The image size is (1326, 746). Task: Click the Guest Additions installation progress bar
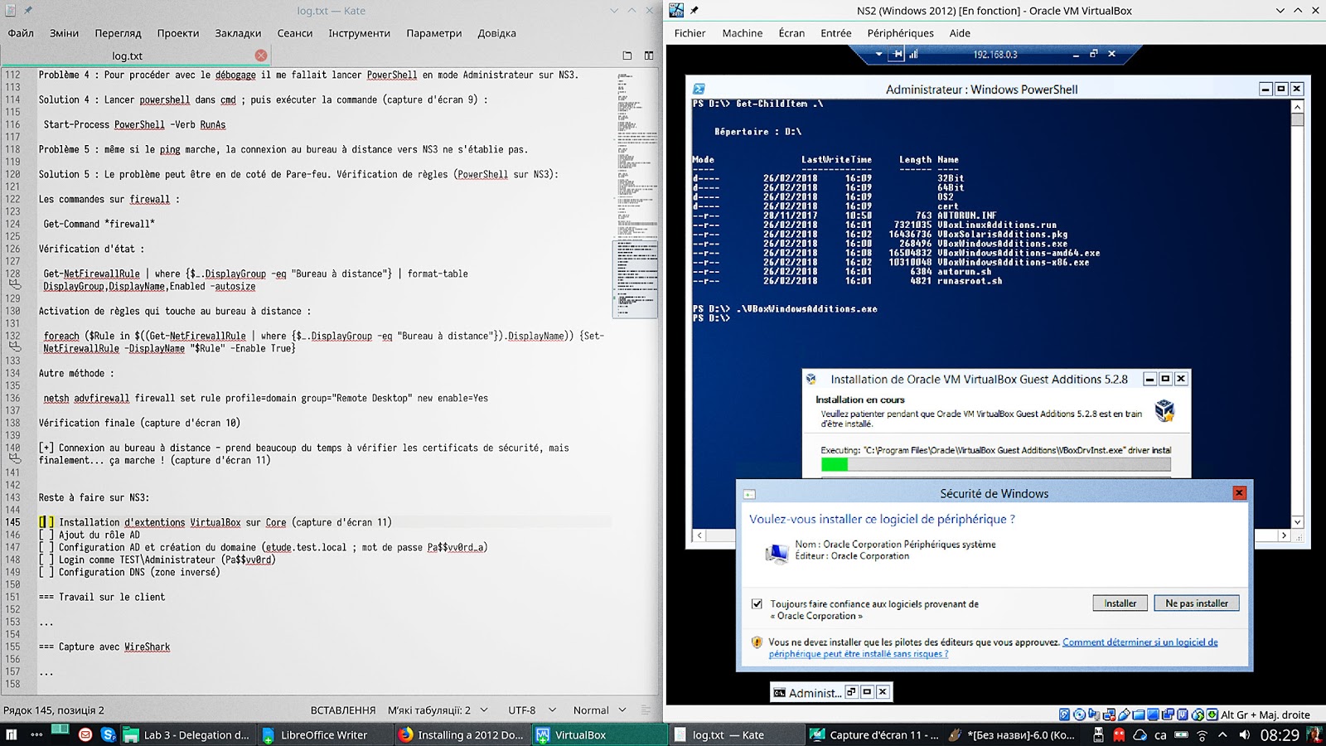(x=995, y=465)
